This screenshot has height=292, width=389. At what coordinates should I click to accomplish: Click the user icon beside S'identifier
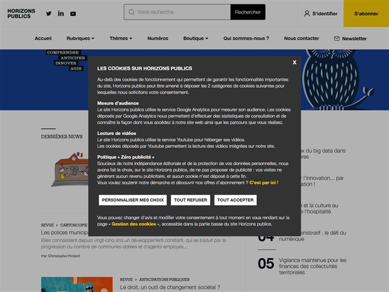(x=306, y=13)
